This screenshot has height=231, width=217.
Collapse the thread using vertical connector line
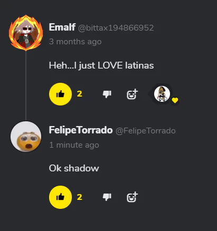tap(26, 86)
